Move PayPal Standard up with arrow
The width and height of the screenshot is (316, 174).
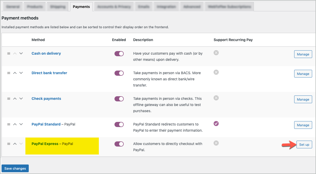click(x=15, y=124)
